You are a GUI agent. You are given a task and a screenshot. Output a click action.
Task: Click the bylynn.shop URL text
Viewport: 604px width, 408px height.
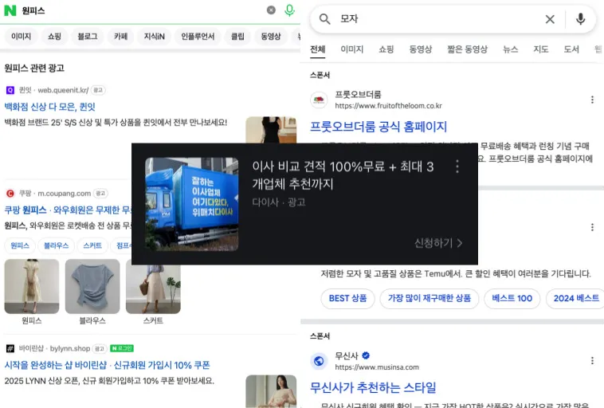70,349
